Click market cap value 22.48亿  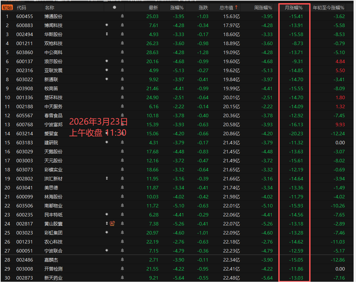tap(231, 278)
